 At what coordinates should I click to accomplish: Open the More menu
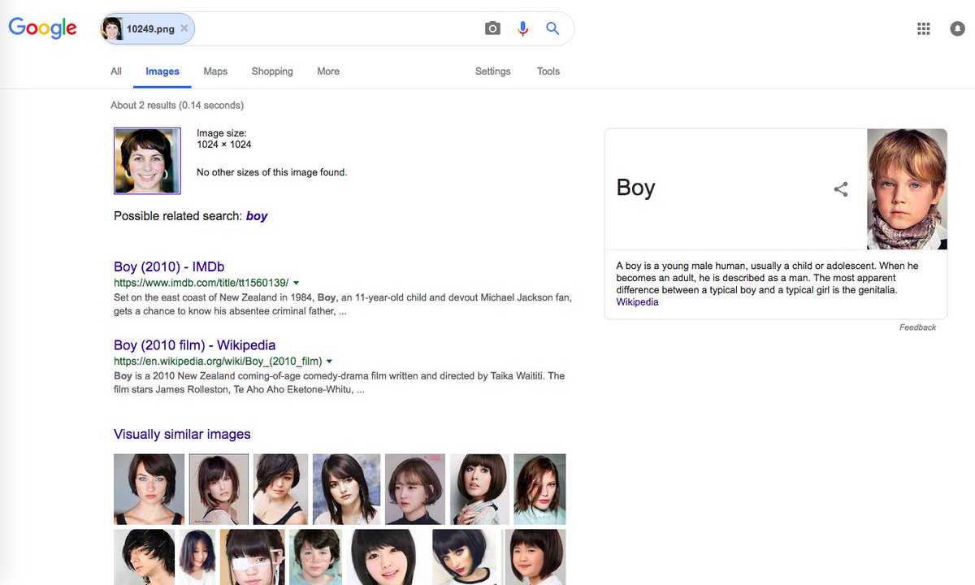pyautogui.click(x=328, y=71)
